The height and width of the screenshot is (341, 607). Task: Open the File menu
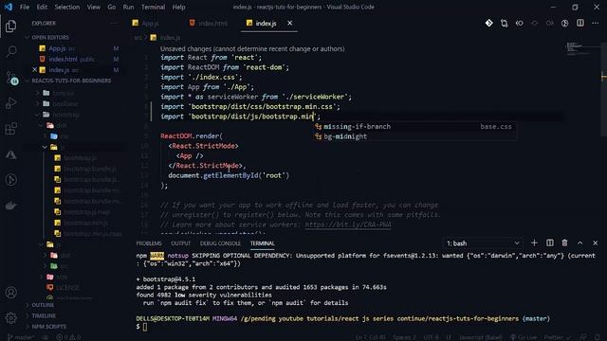tap(25, 7)
